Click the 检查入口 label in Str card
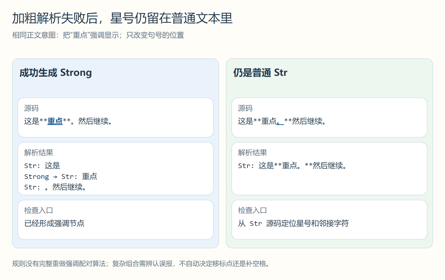Viewport: 445px width, 280px height. point(253,211)
